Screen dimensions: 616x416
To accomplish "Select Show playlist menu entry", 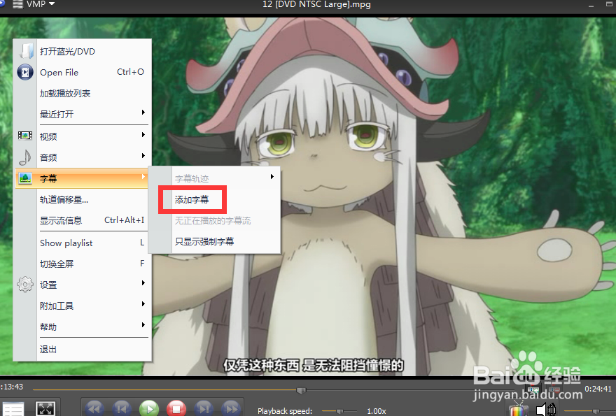I will (83, 243).
